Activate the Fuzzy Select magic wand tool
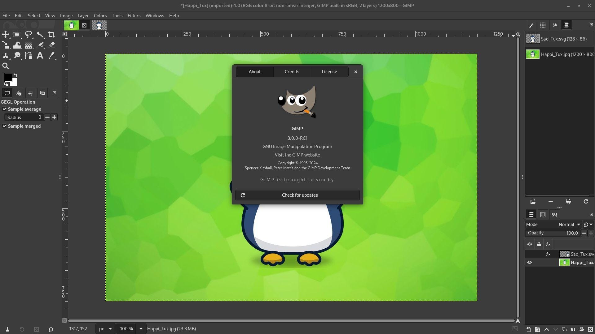This screenshot has height=334, width=595. point(40,34)
